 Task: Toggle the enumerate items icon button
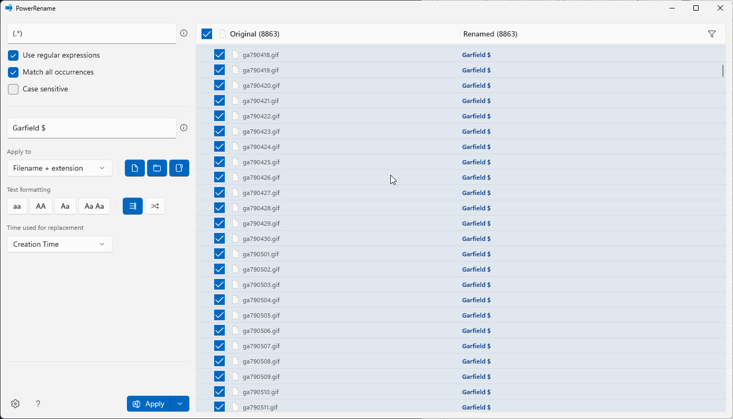[x=133, y=206]
